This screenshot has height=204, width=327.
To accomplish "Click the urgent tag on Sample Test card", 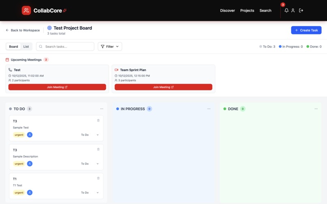I will (x=19, y=135).
